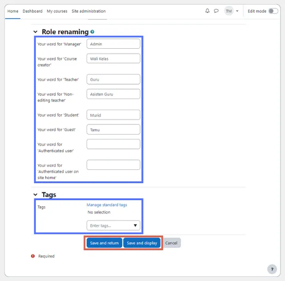
Task: Click the 'Non-editing teacher' field
Action: tap(114, 94)
